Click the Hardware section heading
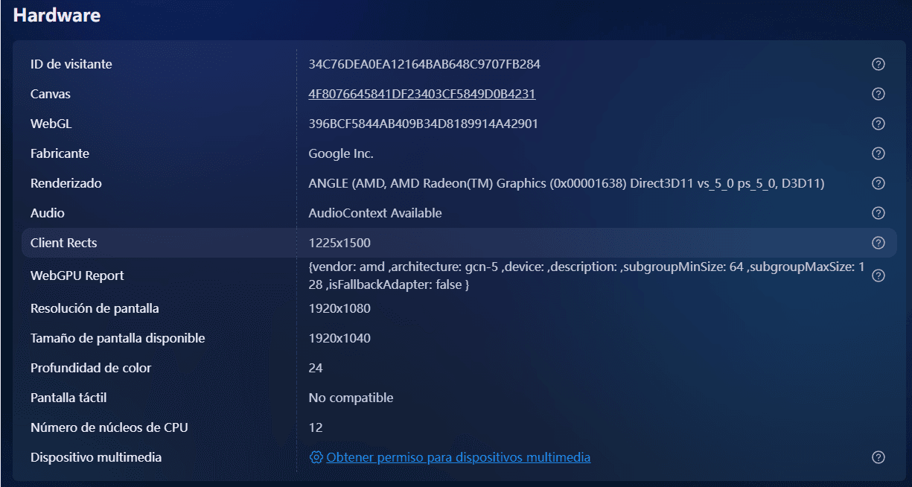This screenshot has width=912, height=487. coord(57,15)
